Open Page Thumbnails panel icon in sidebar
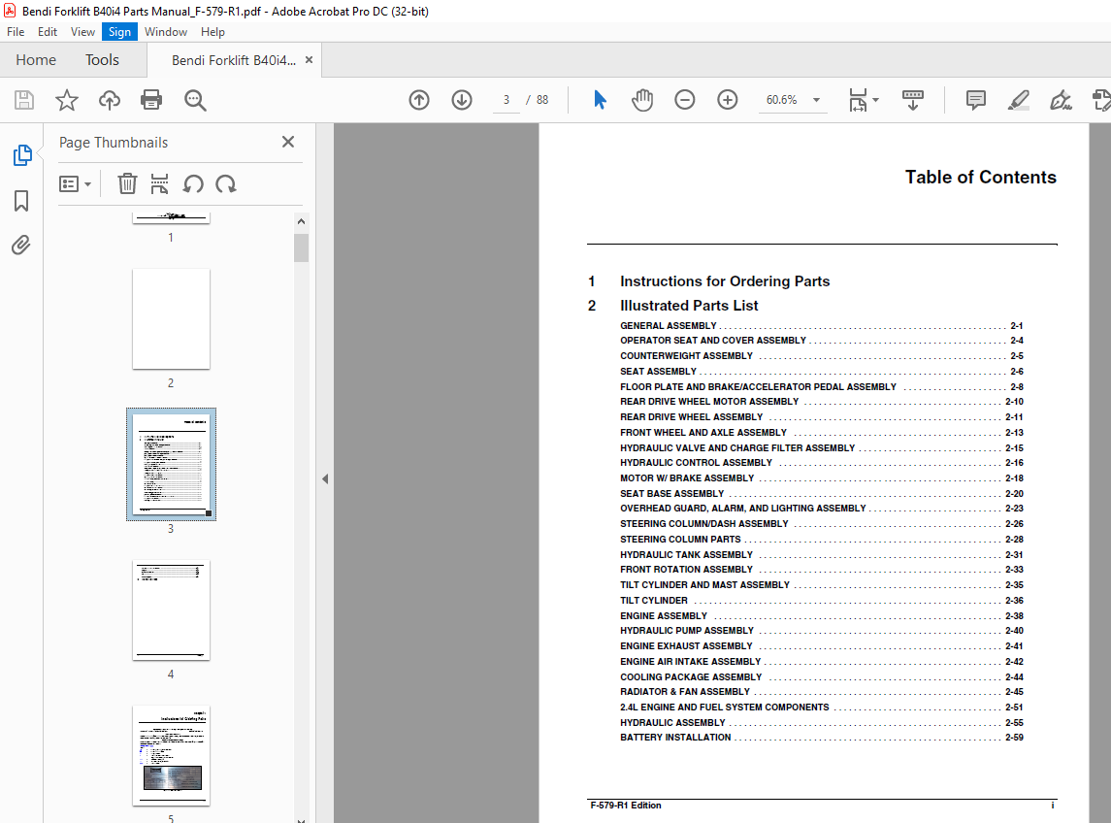This screenshot has height=823, width=1111. tap(22, 154)
